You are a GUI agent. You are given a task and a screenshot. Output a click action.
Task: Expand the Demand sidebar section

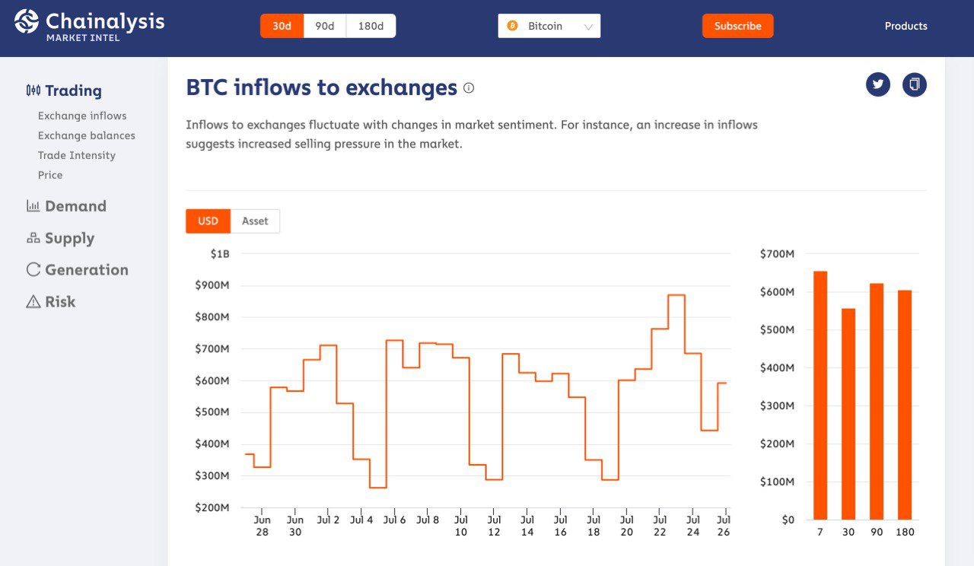[75, 206]
